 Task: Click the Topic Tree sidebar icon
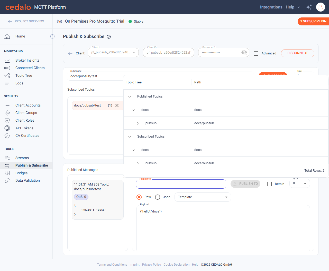point(7,76)
